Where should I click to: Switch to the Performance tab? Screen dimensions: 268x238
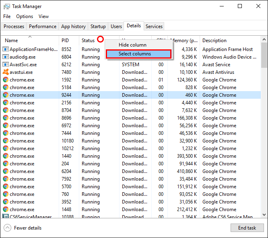pyautogui.click(x=43, y=26)
